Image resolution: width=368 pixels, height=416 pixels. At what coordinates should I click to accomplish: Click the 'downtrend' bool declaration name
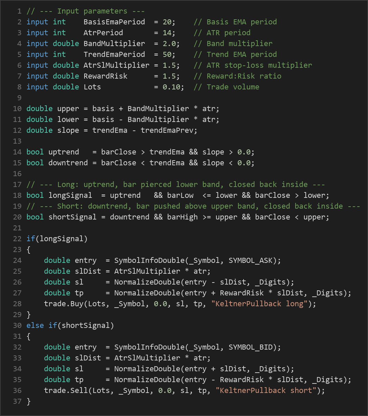(x=68, y=163)
